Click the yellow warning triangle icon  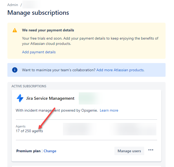[x=15, y=30]
